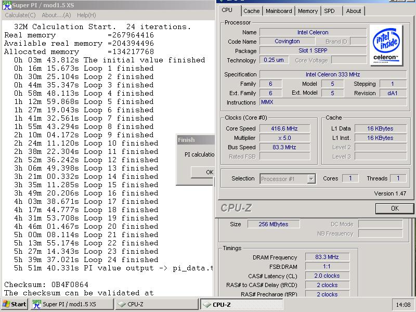
Task: Click the Multiplier value x 5.0
Action: click(284, 138)
